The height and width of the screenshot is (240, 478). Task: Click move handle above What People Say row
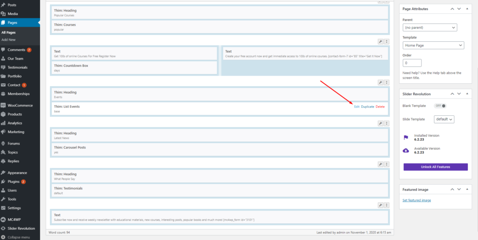(387, 164)
